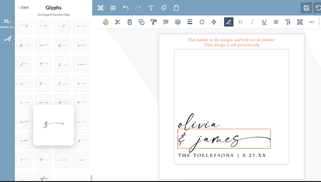Click the clipboard paste icon
This screenshot has height=182, width=321.
pos(176,8)
